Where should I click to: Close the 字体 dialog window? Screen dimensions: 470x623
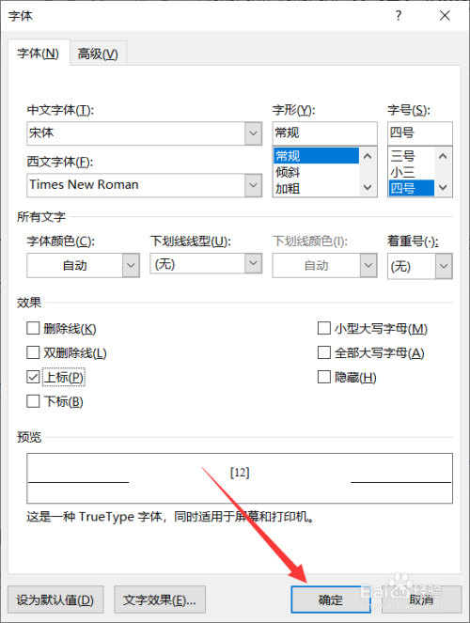tap(445, 15)
